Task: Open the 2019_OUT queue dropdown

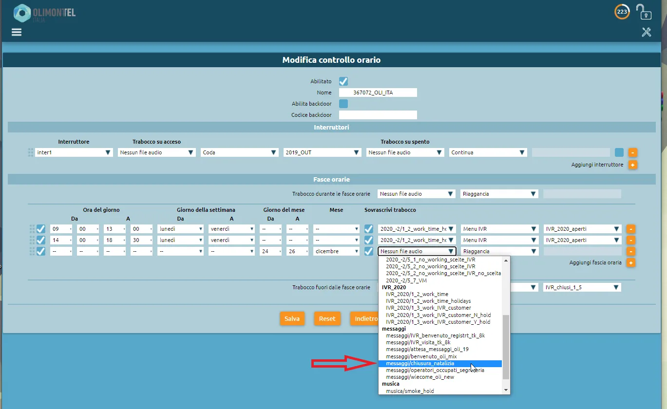Action: click(322, 152)
